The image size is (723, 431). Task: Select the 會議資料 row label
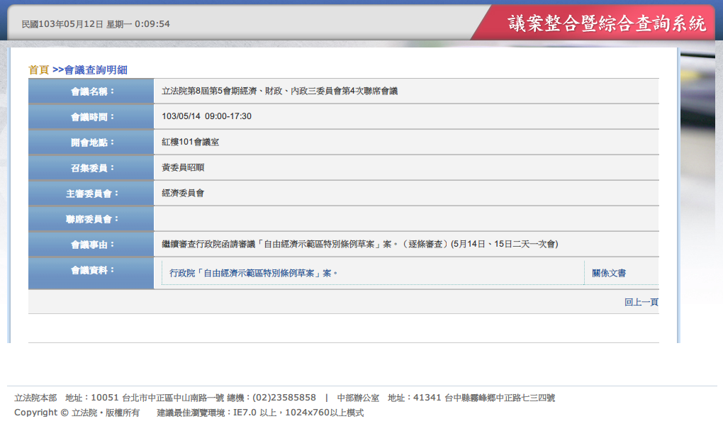click(92, 270)
